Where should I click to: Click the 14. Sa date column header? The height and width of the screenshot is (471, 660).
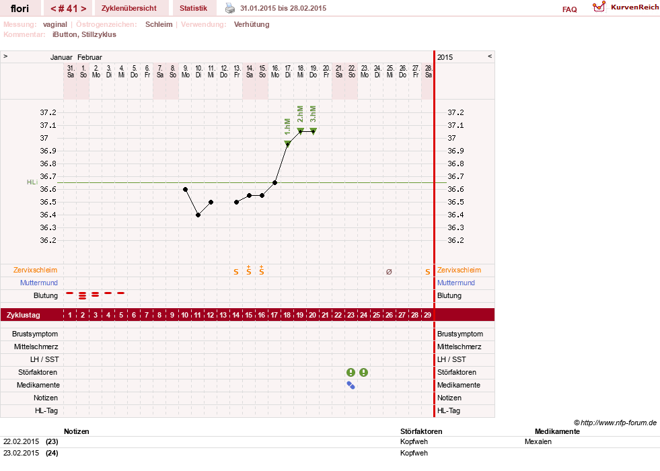[x=250, y=71]
